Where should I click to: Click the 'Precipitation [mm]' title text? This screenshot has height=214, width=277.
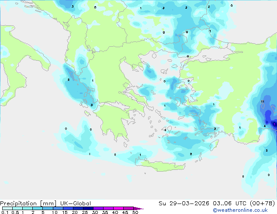[28, 204]
